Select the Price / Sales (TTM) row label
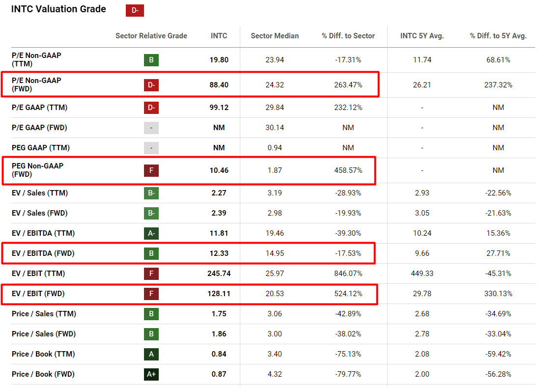This screenshot has height=387, width=544. click(44, 313)
